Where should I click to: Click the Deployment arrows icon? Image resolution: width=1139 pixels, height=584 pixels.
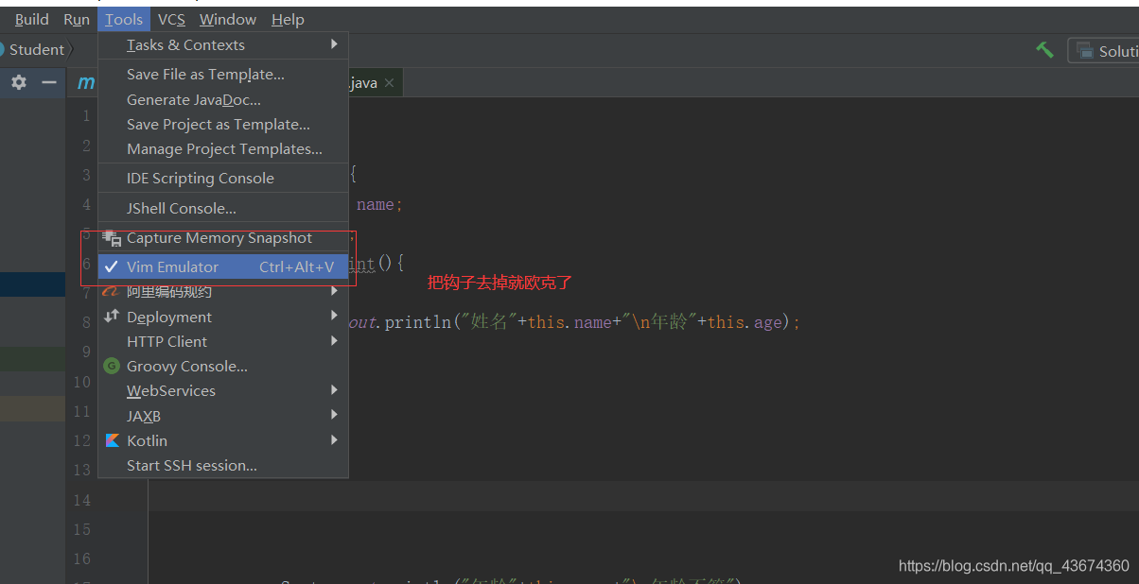112,317
